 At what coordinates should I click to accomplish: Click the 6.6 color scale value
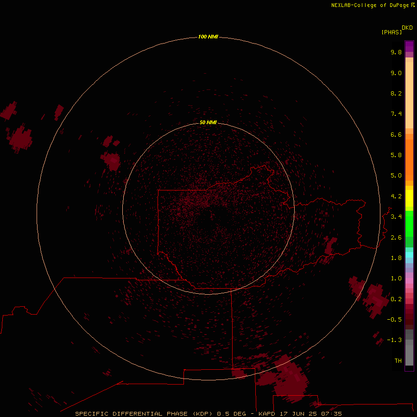click(x=396, y=134)
